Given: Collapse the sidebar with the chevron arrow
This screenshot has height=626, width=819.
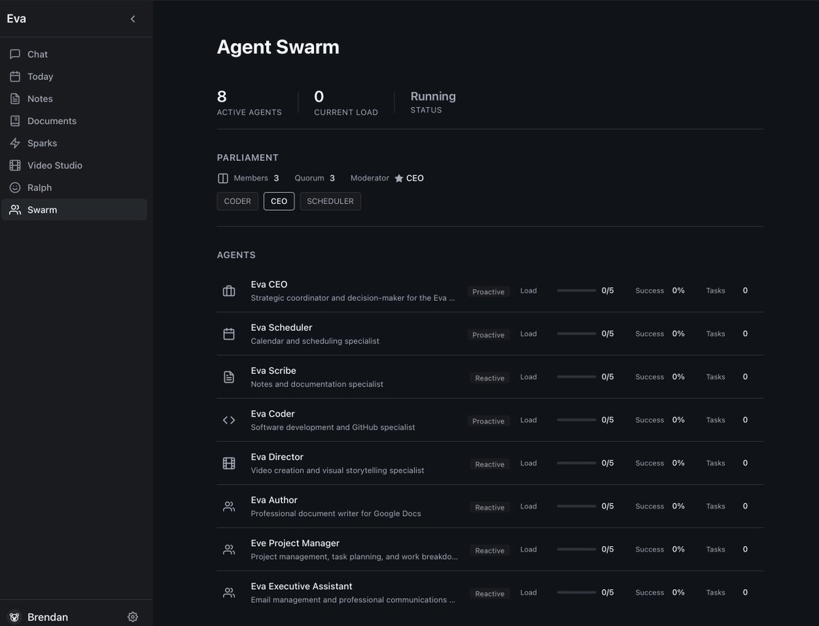Looking at the screenshot, I should [x=133, y=19].
